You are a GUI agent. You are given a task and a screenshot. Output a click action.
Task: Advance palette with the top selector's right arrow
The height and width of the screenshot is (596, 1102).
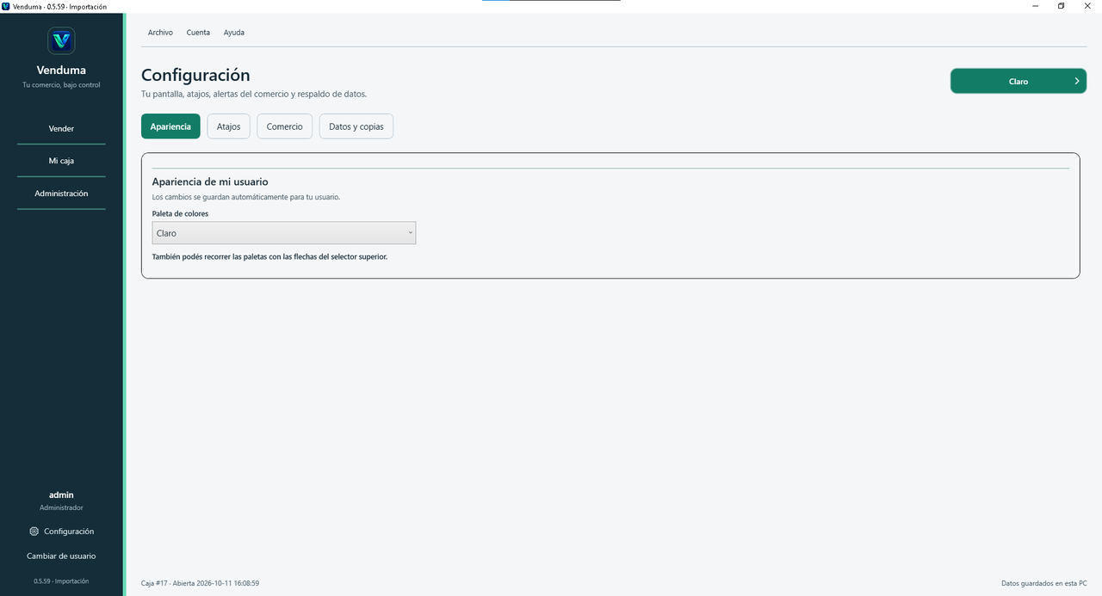point(1076,81)
